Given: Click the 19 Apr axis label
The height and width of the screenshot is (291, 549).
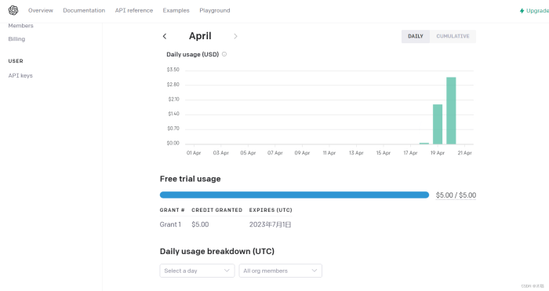Looking at the screenshot, I should pos(438,153).
